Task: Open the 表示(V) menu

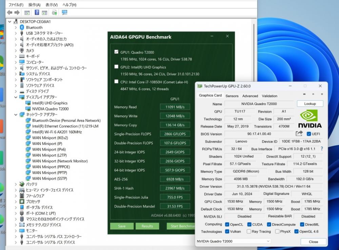Action: [52, 5]
